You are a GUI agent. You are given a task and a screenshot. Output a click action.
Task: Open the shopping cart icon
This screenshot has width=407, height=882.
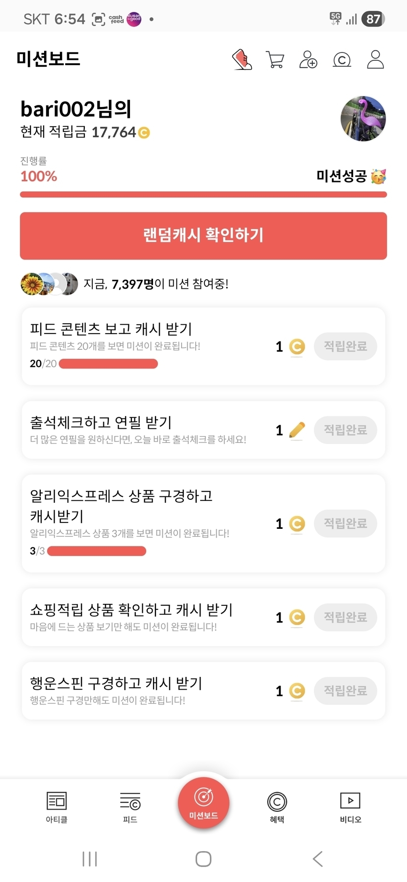click(275, 60)
